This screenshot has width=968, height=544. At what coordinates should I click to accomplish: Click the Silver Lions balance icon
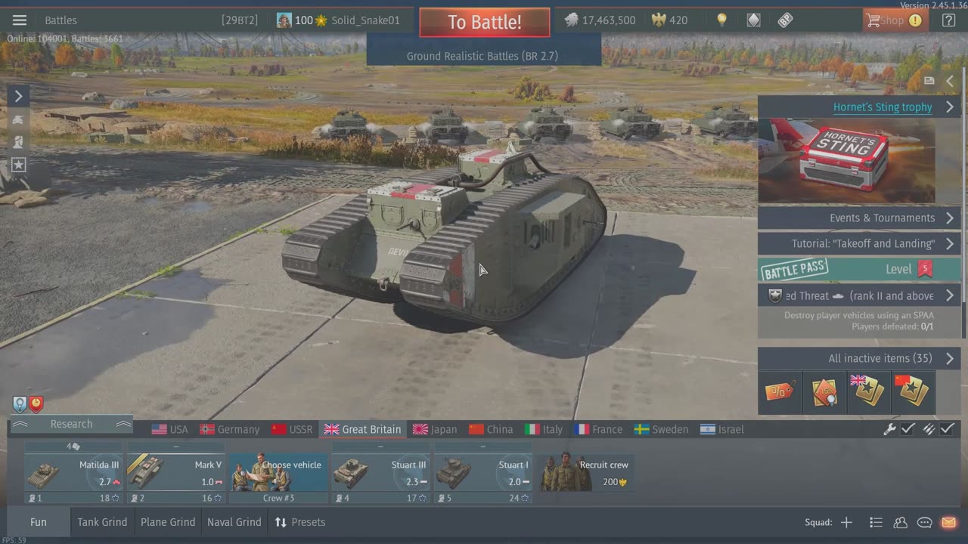click(x=572, y=20)
